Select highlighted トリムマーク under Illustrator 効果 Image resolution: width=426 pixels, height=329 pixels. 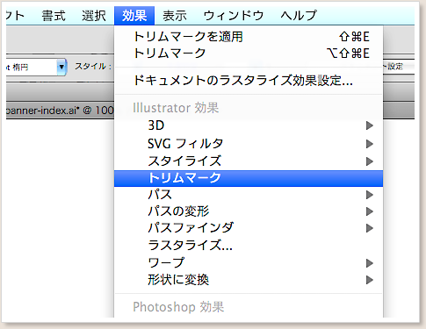point(249,178)
